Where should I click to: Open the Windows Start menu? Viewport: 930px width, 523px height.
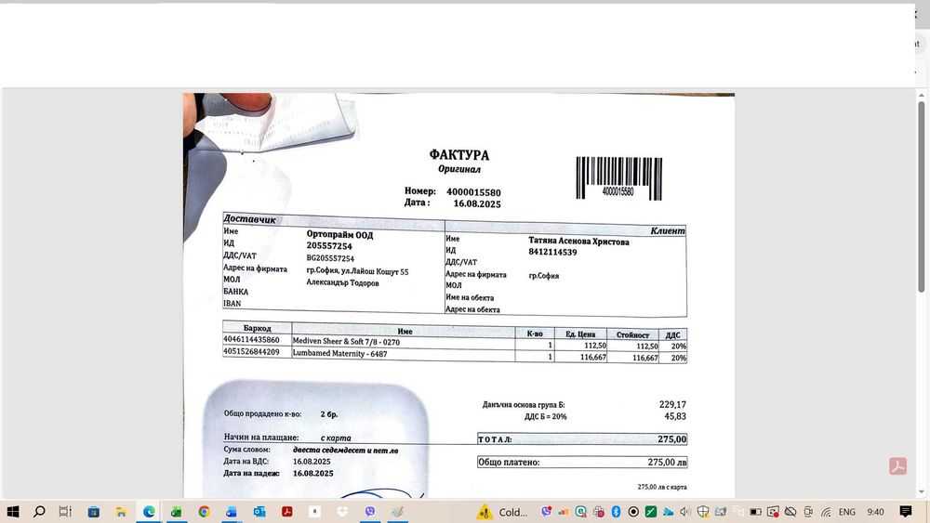pos(12,512)
